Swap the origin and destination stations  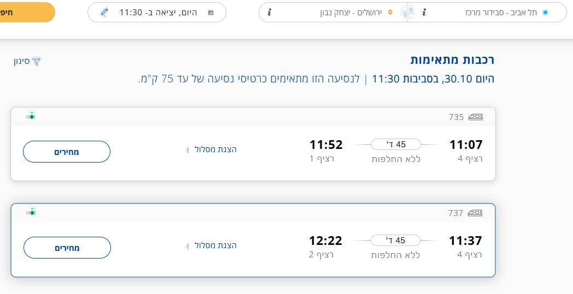[407, 12]
